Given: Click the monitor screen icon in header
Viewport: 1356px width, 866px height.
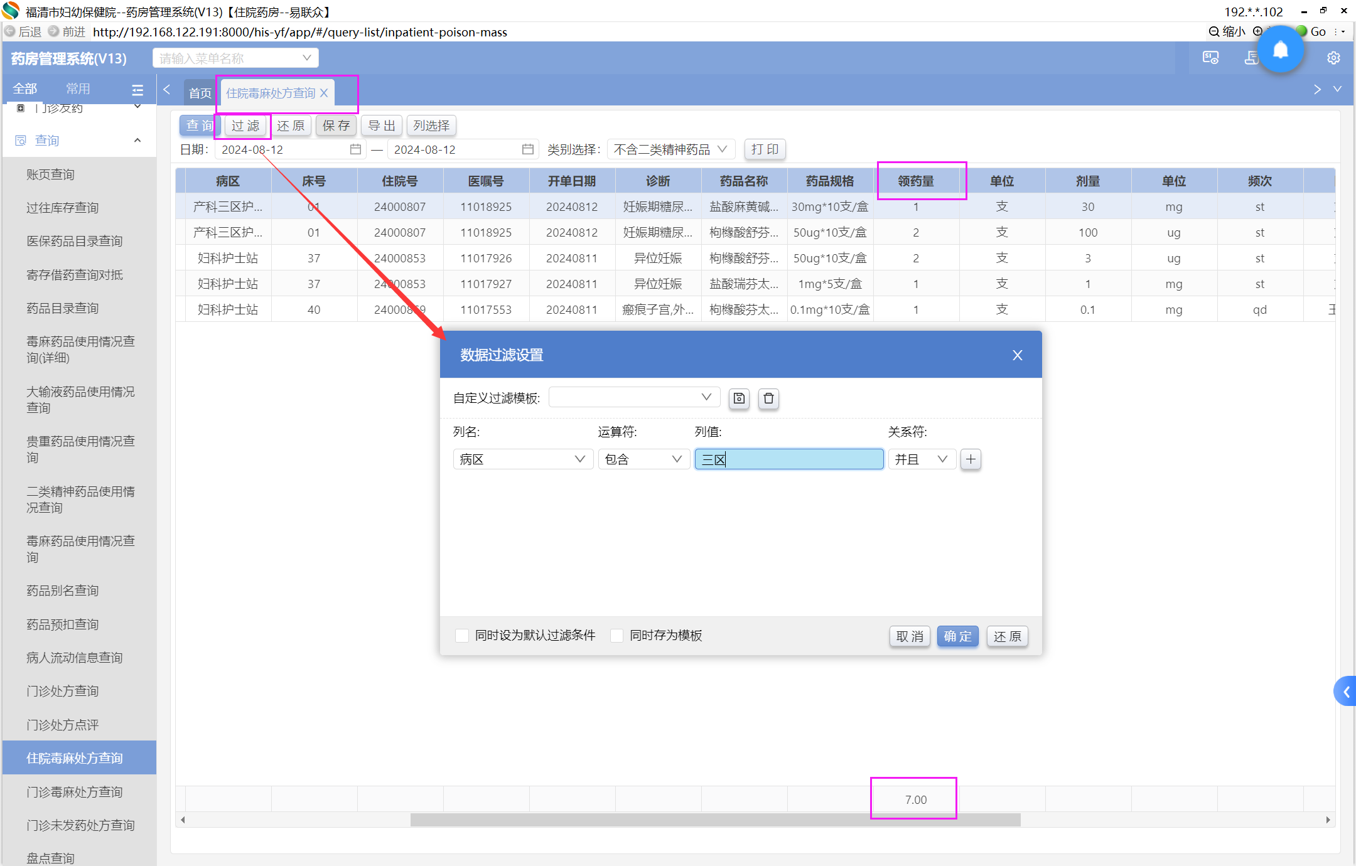Looking at the screenshot, I should (1210, 58).
